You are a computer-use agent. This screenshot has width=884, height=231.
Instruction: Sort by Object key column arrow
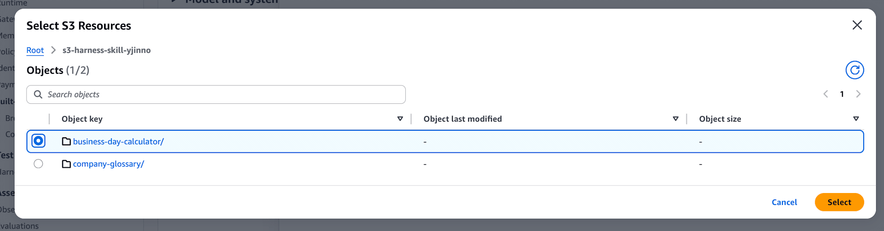[400, 119]
